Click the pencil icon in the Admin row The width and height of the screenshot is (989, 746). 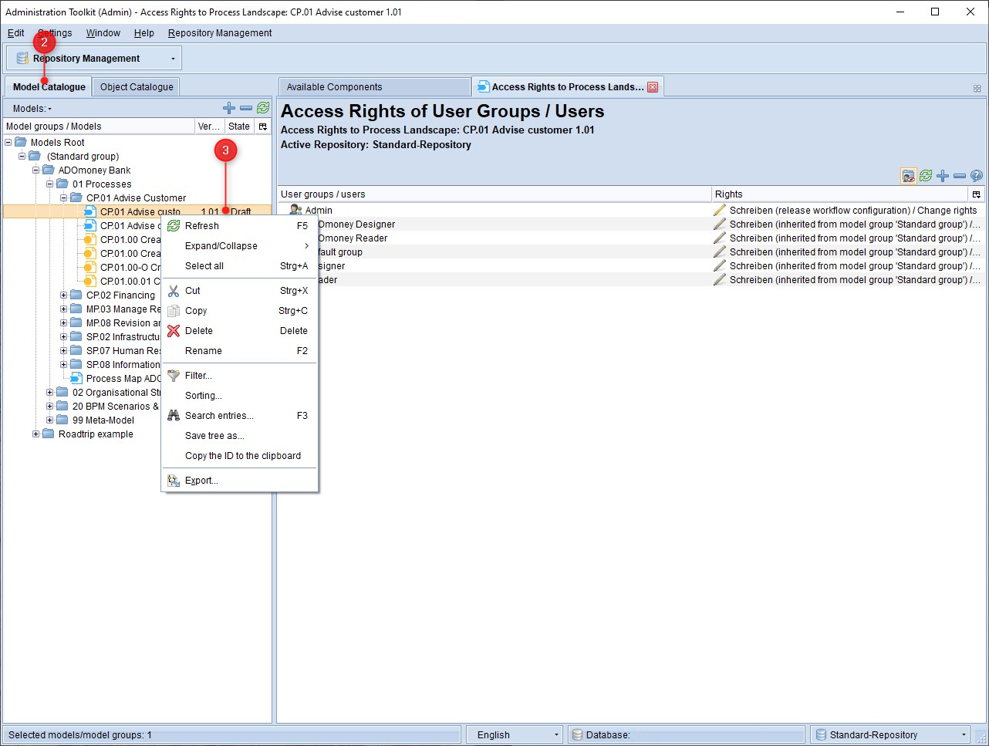coord(720,210)
